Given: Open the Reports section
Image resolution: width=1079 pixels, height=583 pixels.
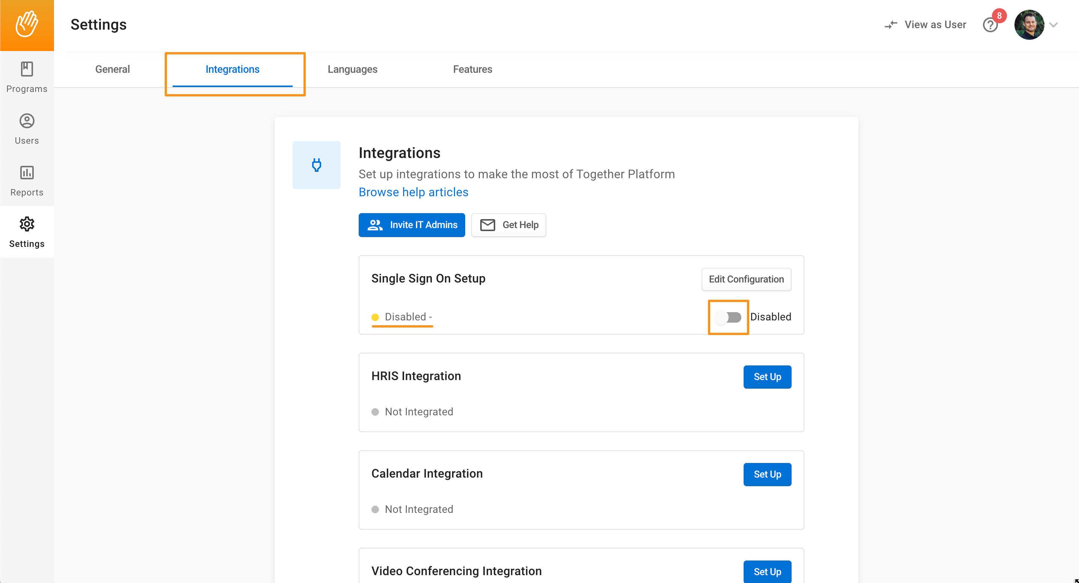Looking at the screenshot, I should [27, 180].
